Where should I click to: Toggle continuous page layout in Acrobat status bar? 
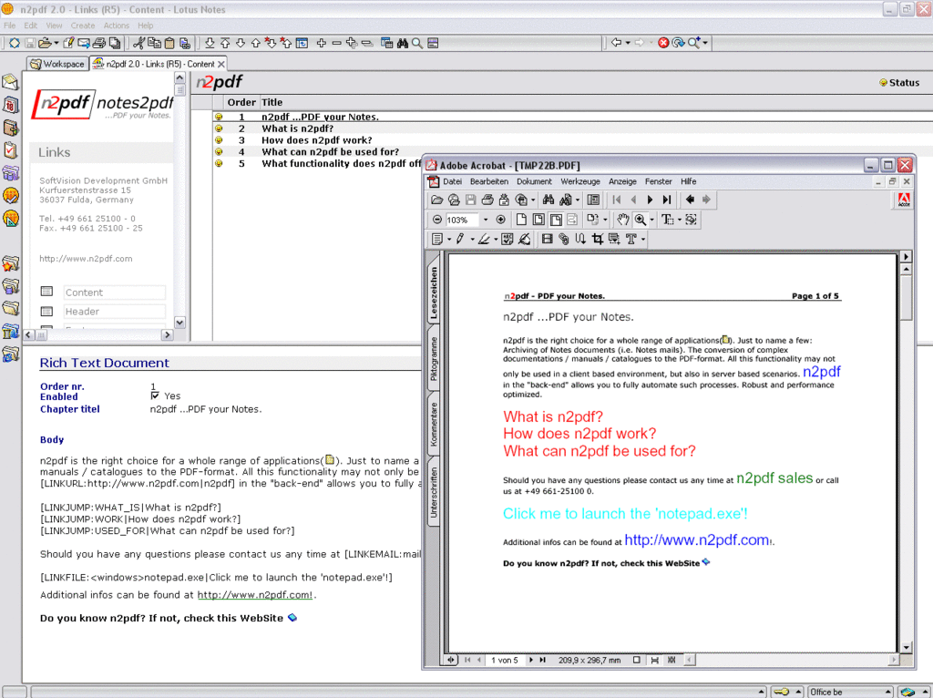pyautogui.click(x=654, y=660)
